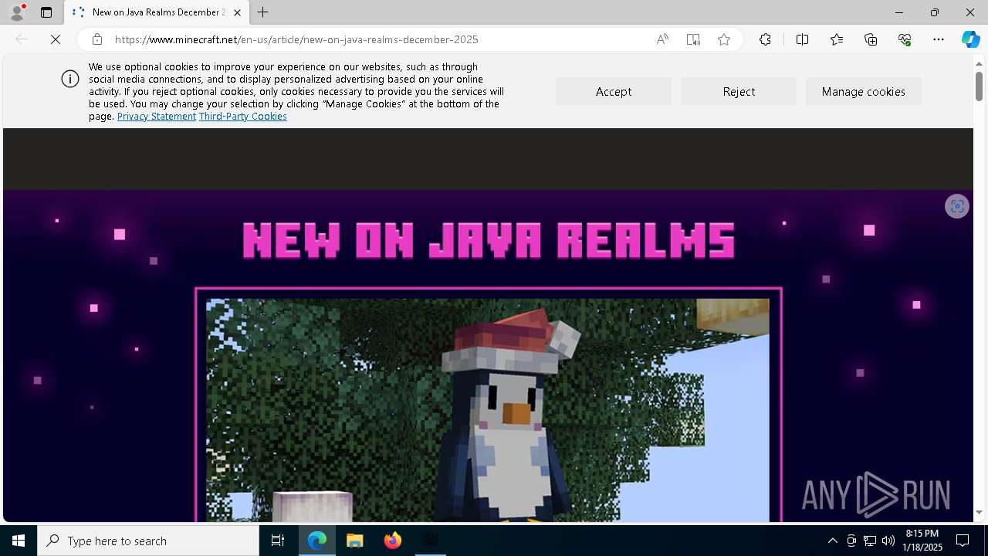988x556 pixels.
Task: View site information lock icon
Action: point(96,39)
